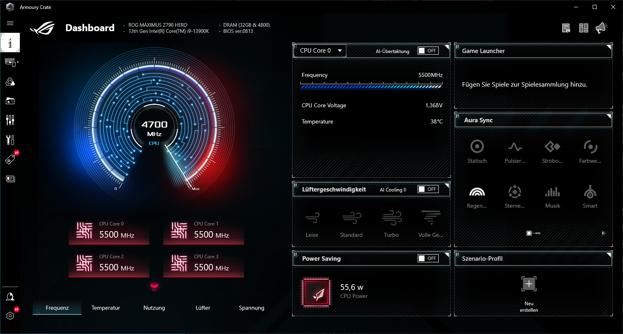623x334 pixels.
Task: Select the Strobo... Aura effect
Action: [x=553, y=151]
